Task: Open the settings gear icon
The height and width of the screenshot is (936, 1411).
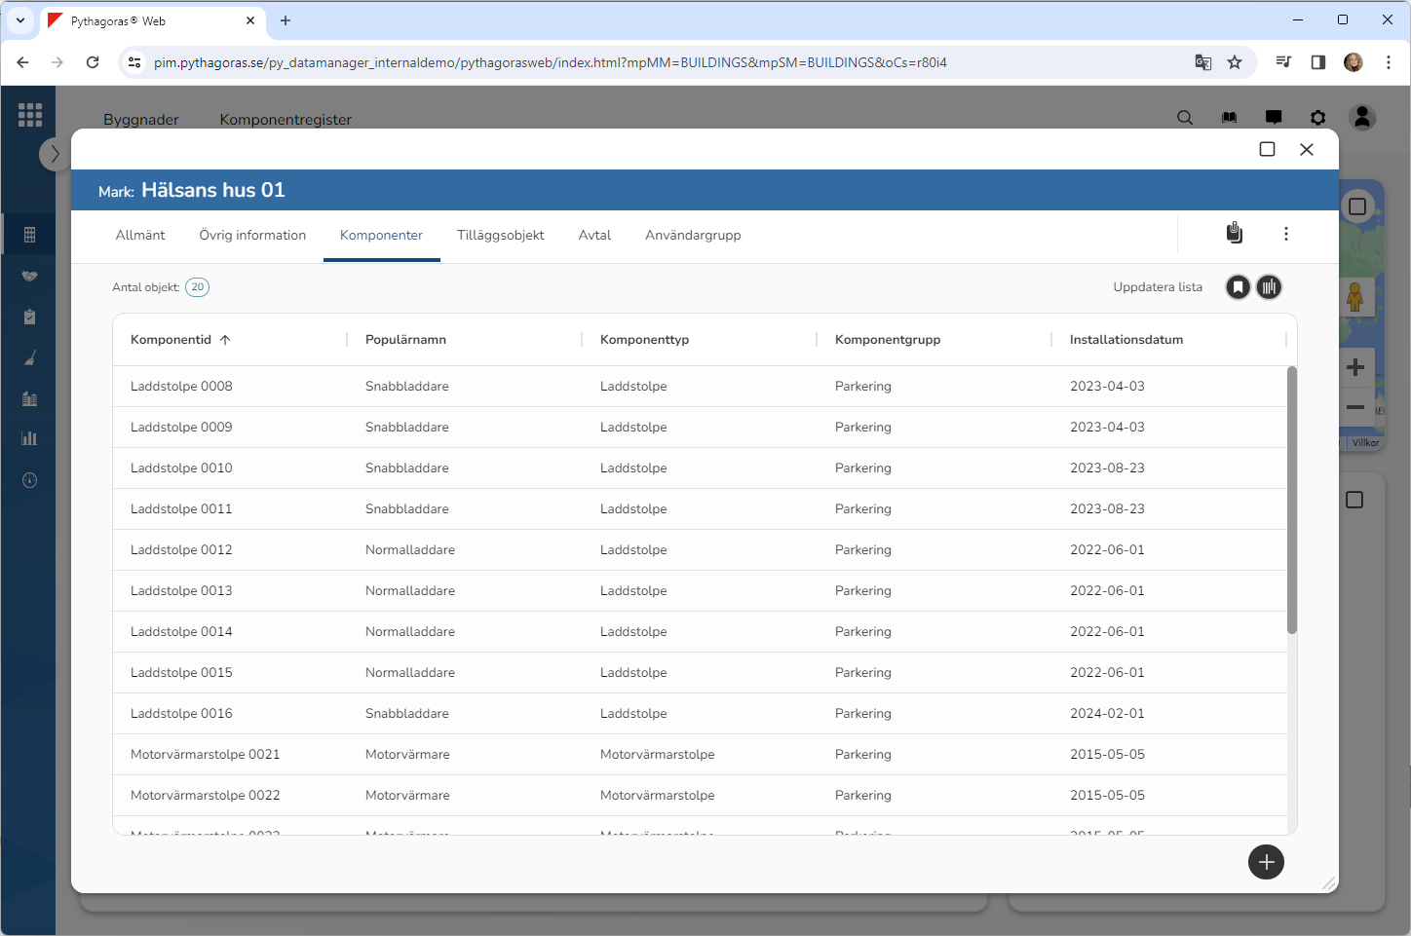Action: point(1317,118)
